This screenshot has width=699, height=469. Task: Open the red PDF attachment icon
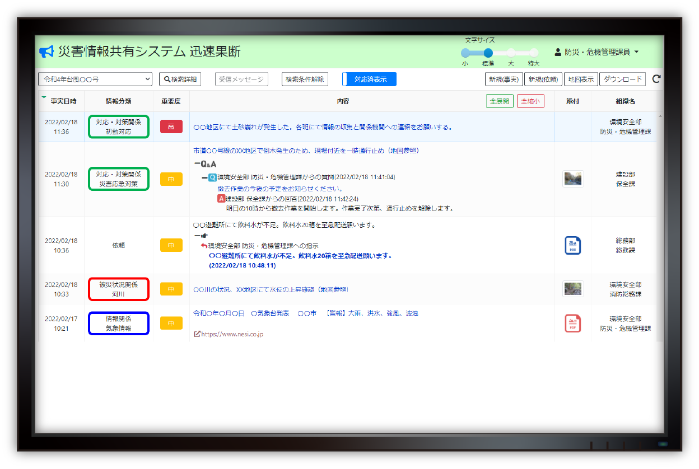[x=572, y=323]
